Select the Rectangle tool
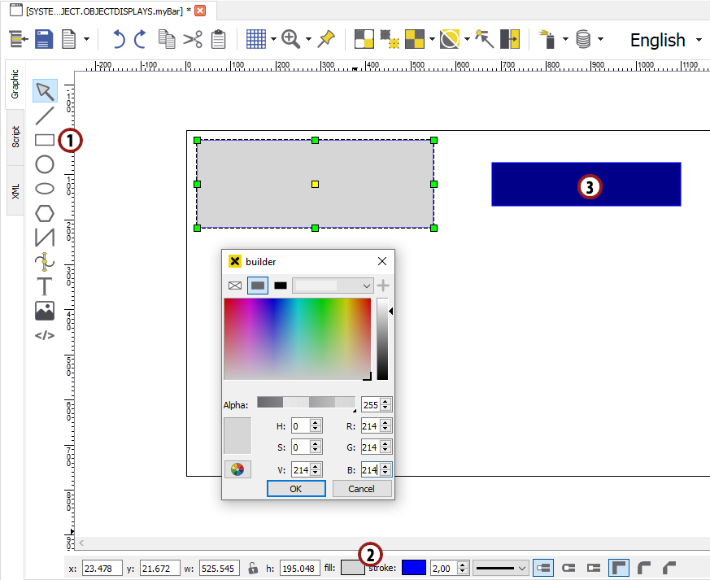Viewport: 710px width, 580px height. (x=45, y=139)
